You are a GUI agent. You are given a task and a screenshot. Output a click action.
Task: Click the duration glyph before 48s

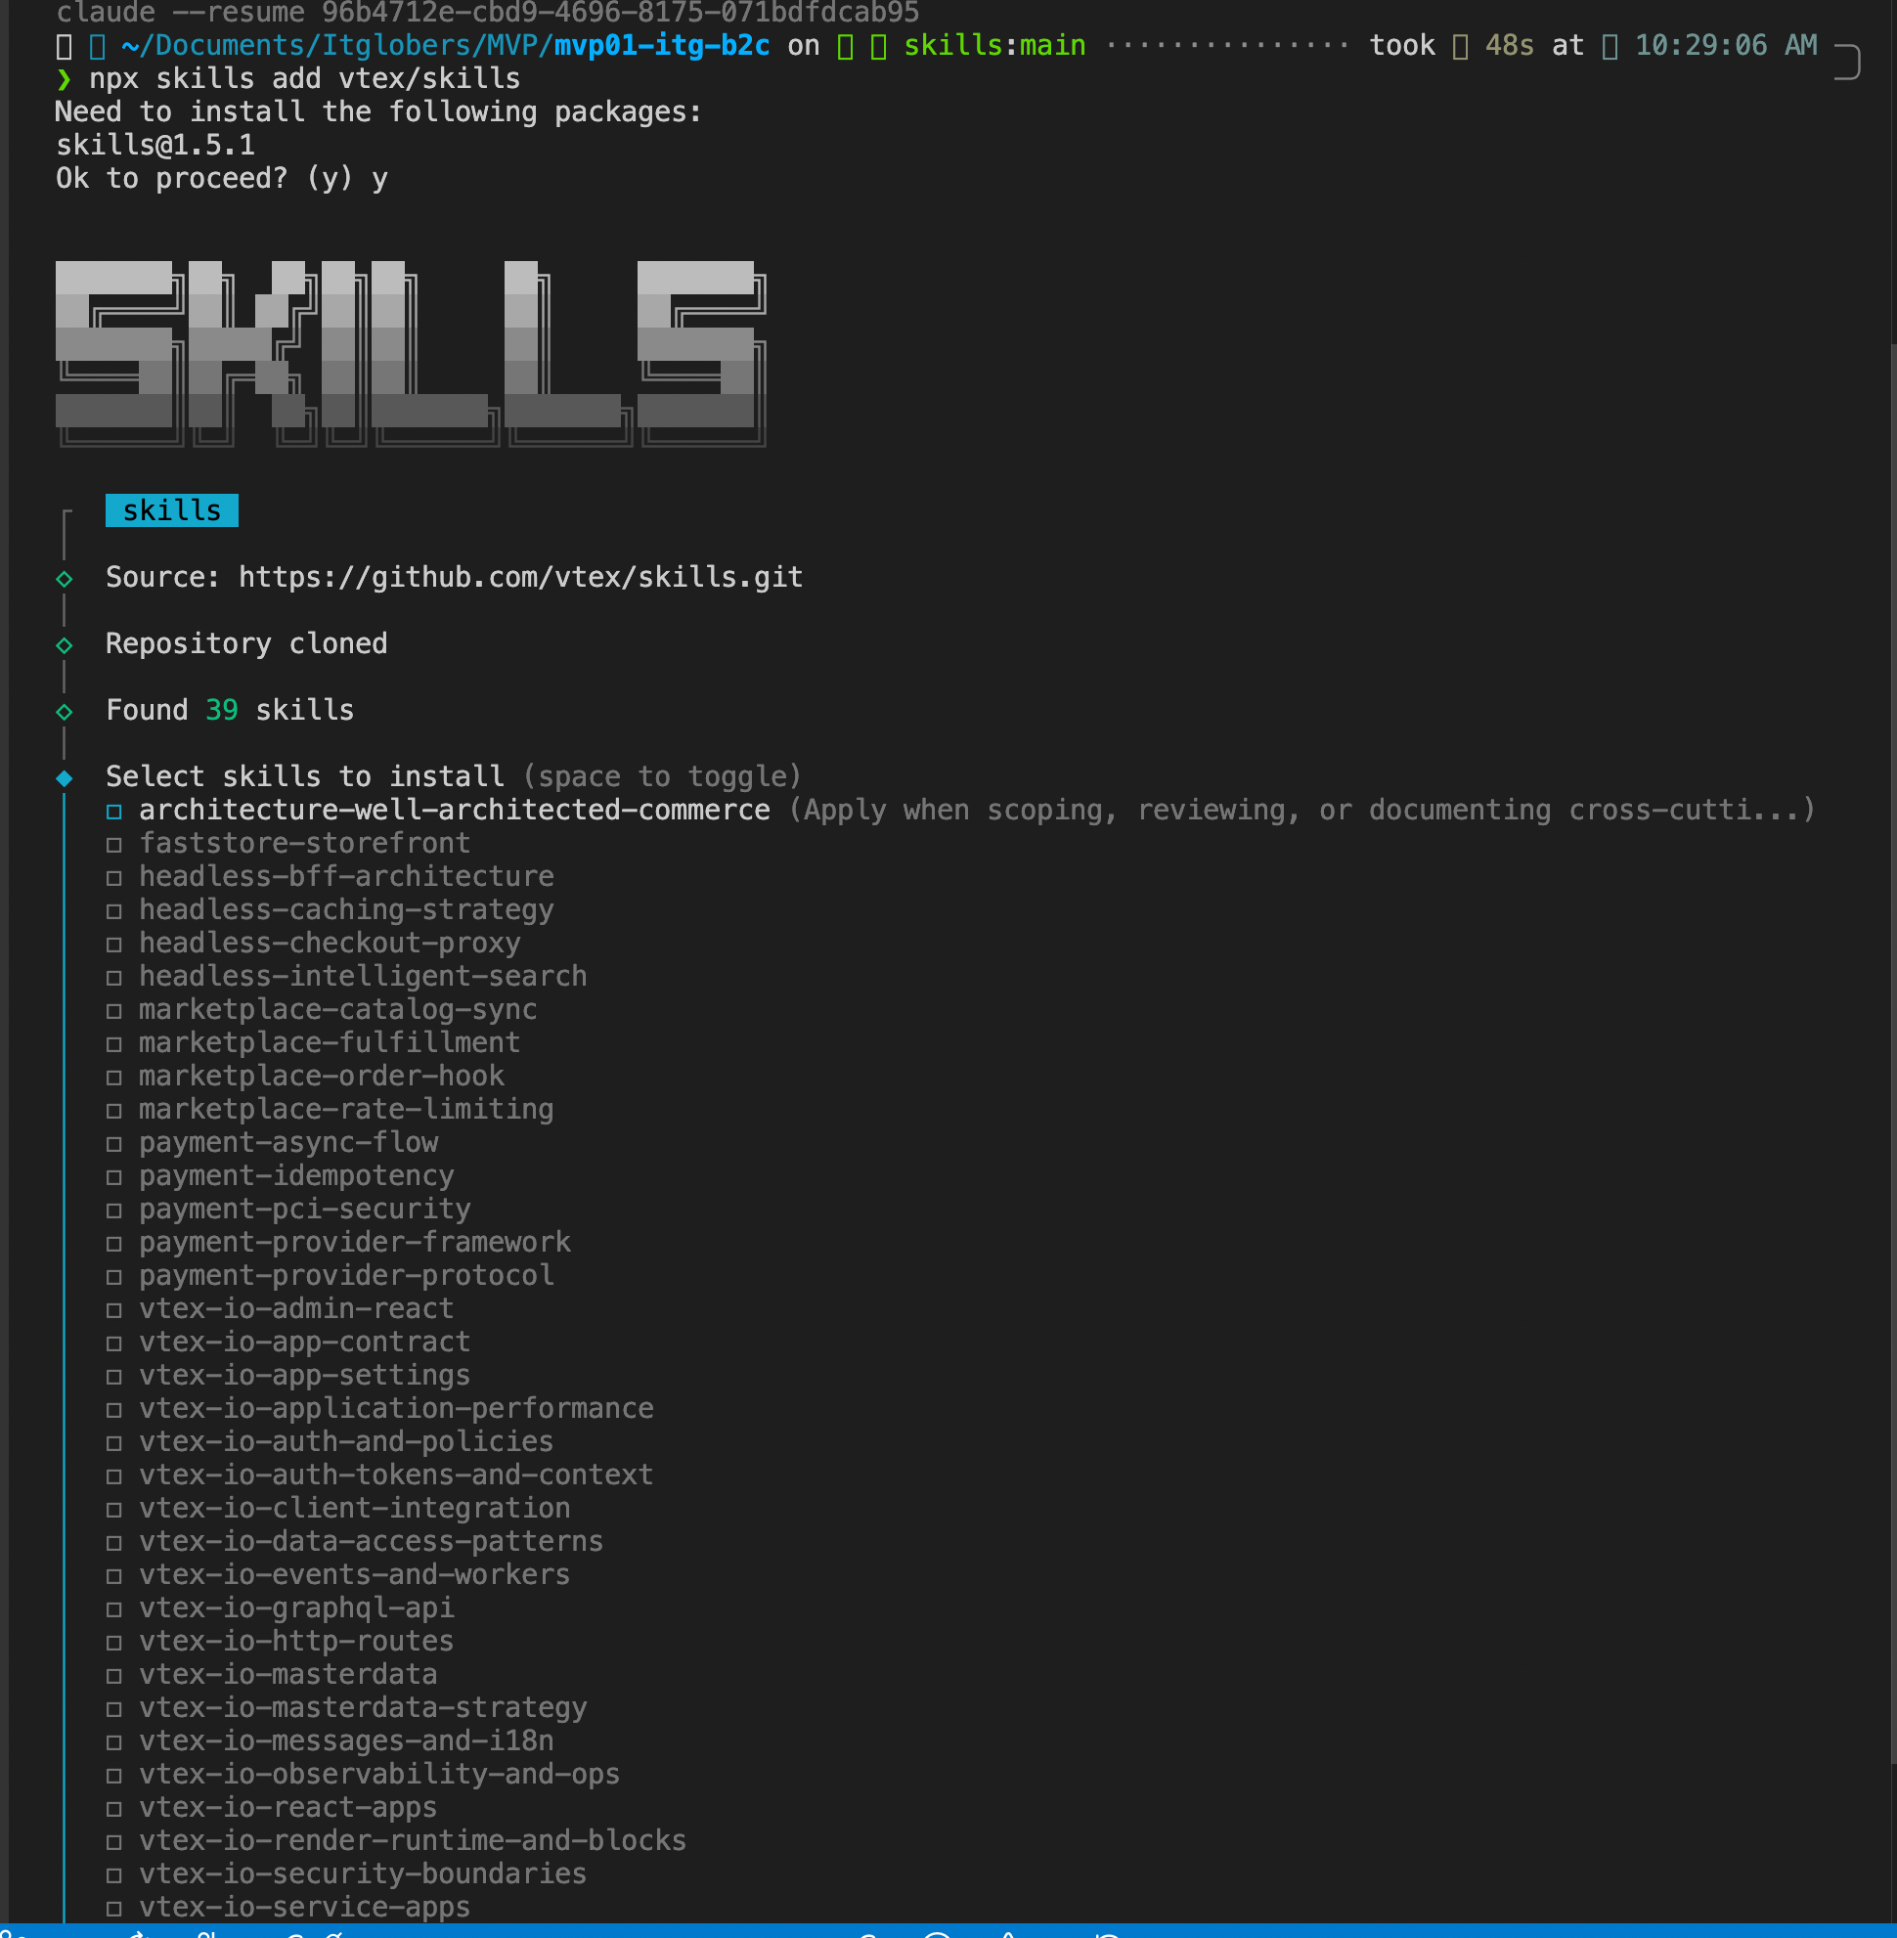pyautogui.click(x=1460, y=46)
